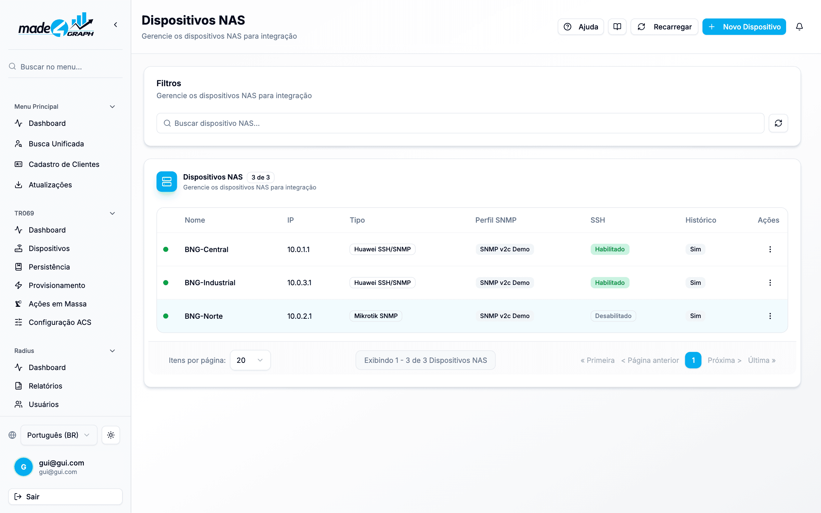The height and width of the screenshot is (513, 821).
Task: Click the Dispositivos NAS server icon
Action: point(167,182)
